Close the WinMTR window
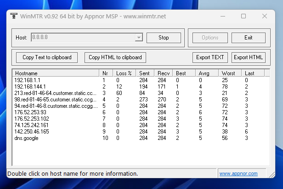Screen dimensions: 283x189 pyautogui.click(x=265, y=16)
